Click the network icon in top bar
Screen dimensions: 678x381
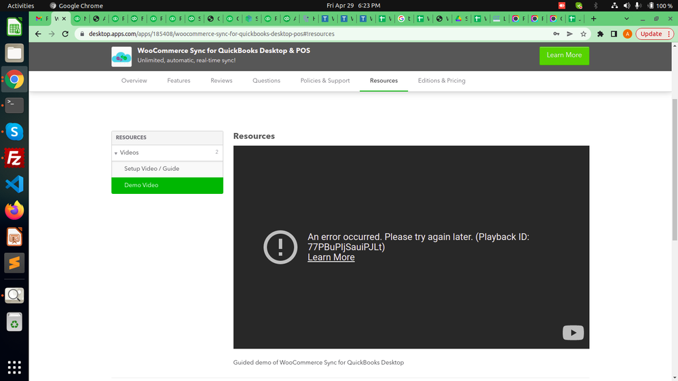(x=614, y=5)
